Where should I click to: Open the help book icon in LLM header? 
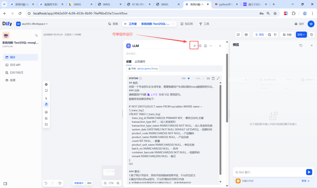point(205,46)
